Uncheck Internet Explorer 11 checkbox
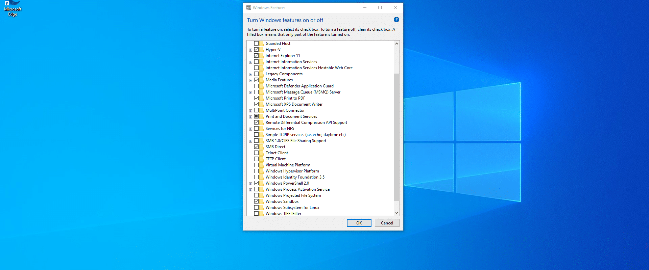Image resolution: width=649 pixels, height=270 pixels. click(257, 56)
